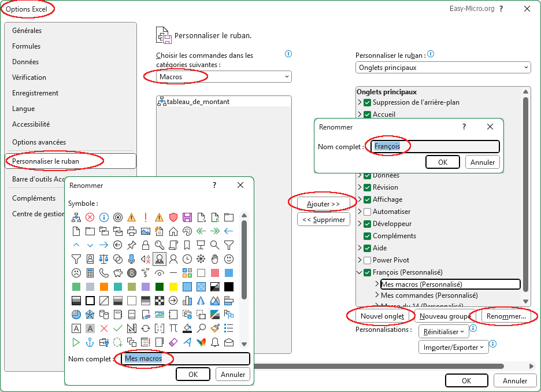
Task: Expand the Affichage tab node
Action: coord(360,199)
